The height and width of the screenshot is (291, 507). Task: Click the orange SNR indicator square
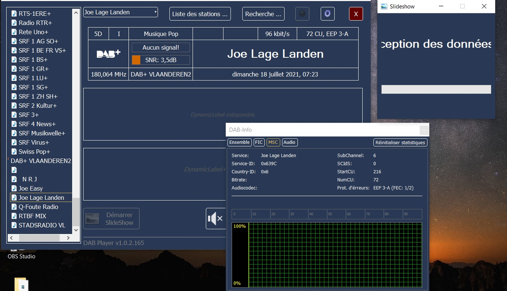point(136,60)
